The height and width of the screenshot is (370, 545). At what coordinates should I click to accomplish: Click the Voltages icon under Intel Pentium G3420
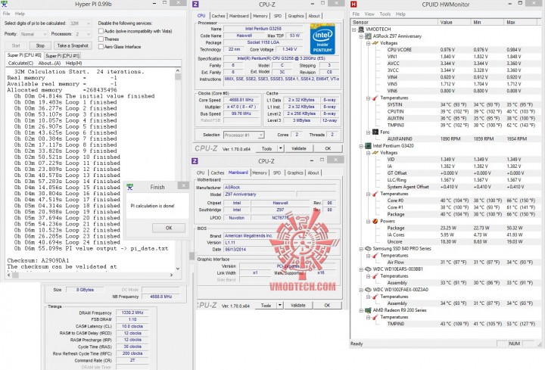tap(375, 153)
